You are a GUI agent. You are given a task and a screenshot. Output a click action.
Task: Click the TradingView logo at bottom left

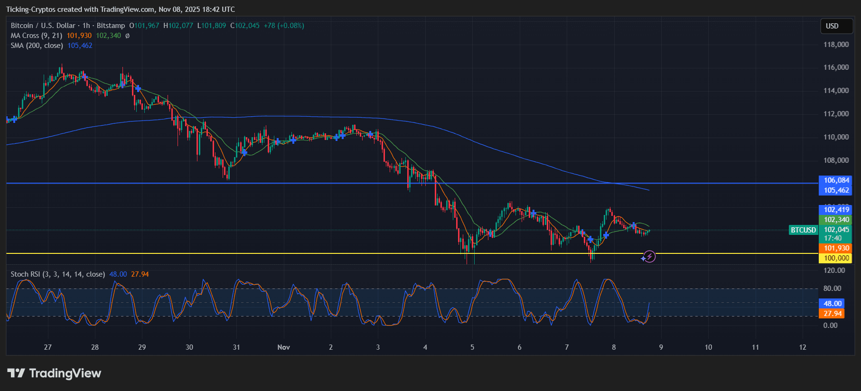[54, 373]
